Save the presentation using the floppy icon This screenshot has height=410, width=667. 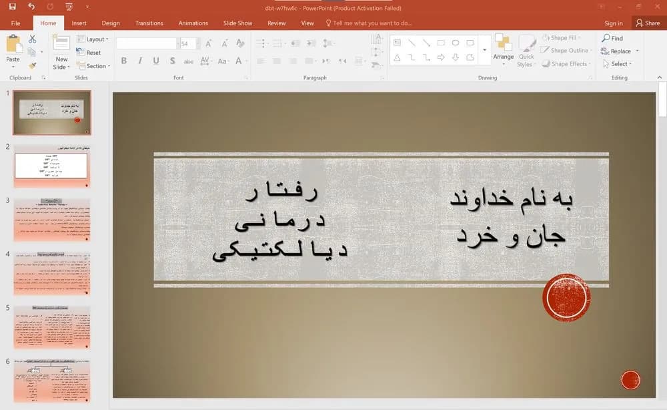pyautogui.click(x=12, y=7)
